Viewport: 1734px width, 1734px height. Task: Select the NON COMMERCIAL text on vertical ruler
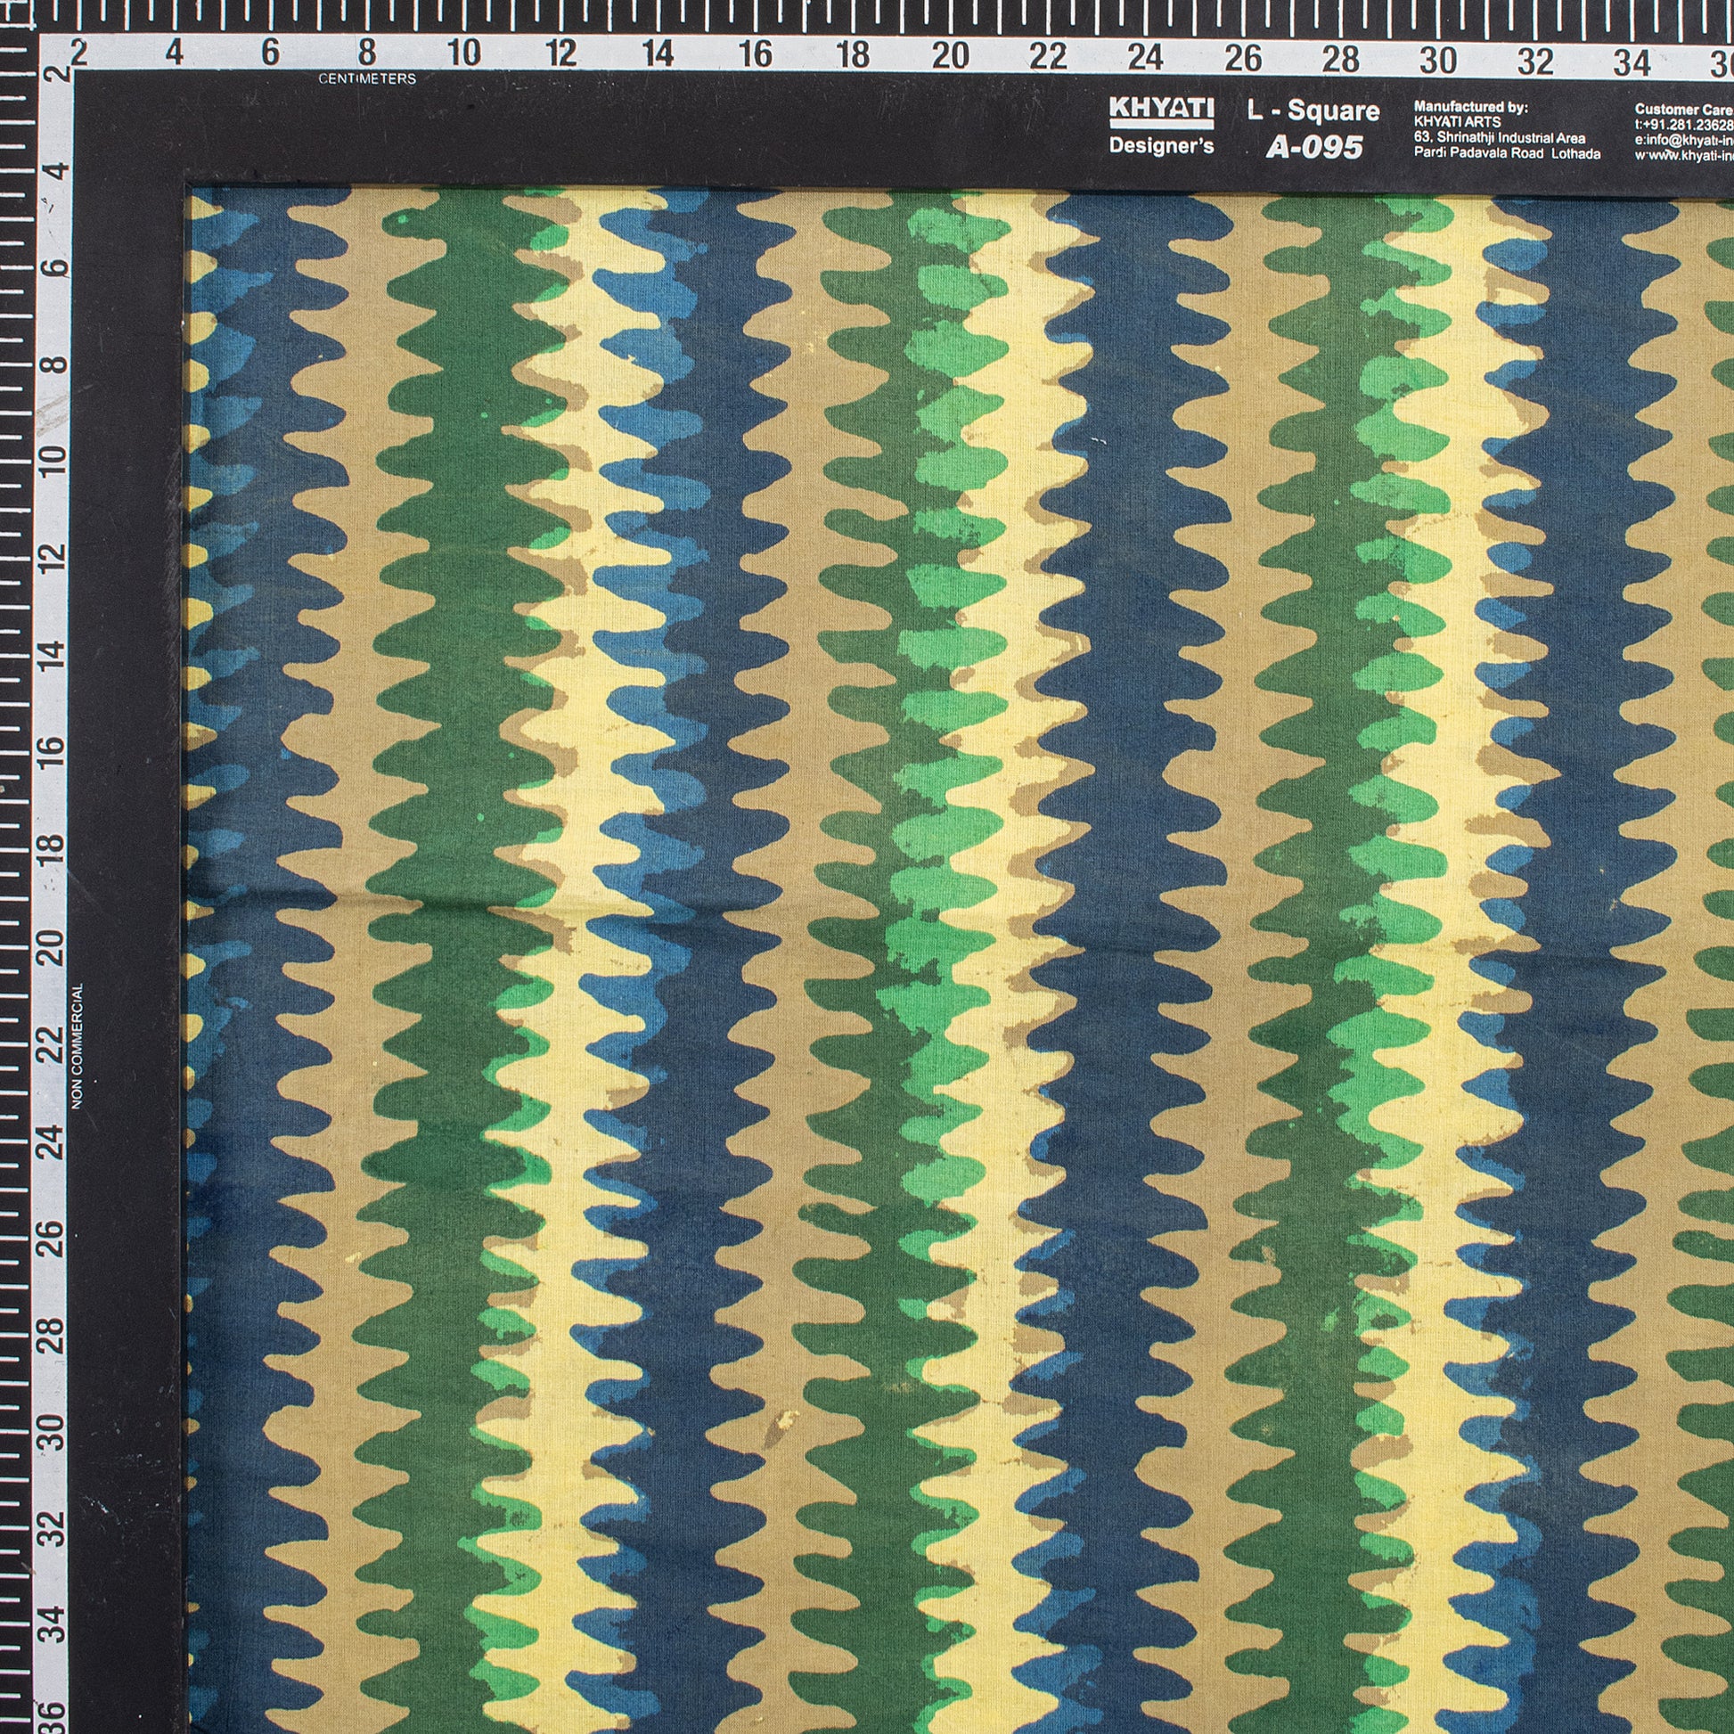pos(78,1045)
